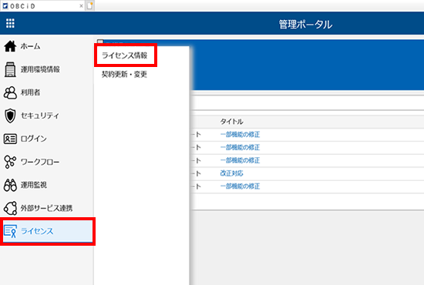
Task: Select the ID card icon for ログイン
Action: 10,139
